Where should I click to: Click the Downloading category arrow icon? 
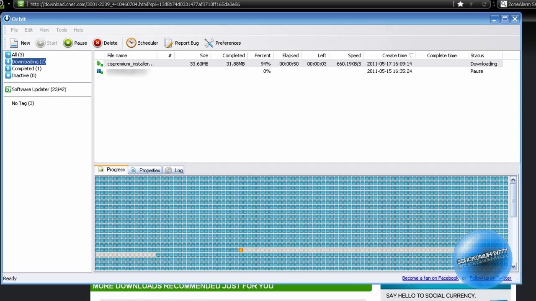click(x=8, y=62)
